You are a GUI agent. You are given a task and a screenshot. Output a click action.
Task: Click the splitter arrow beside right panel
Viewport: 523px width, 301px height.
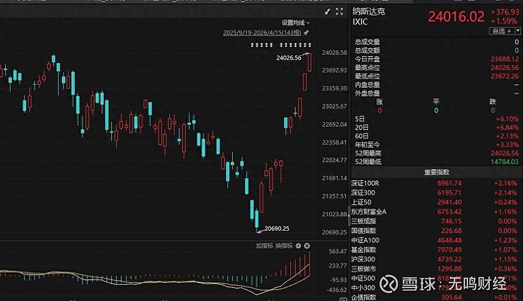tap(349, 215)
